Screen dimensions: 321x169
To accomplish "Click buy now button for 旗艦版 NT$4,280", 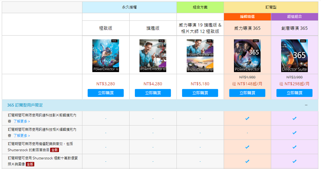I will point(153,93).
